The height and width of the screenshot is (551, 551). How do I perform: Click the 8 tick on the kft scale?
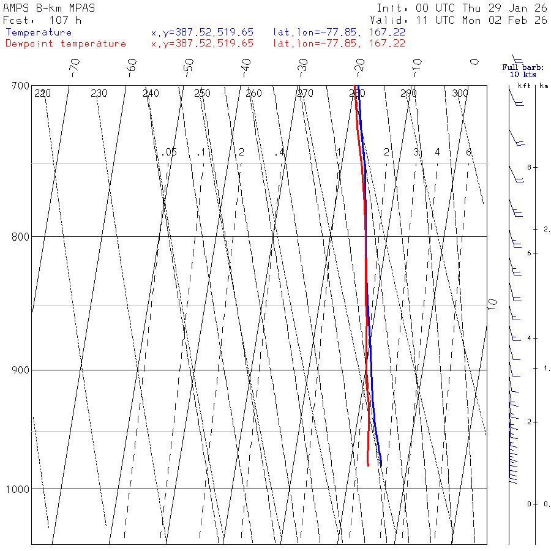pos(529,168)
